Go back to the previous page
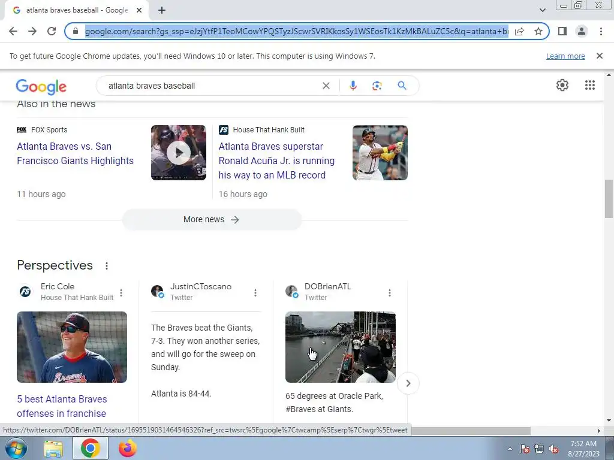 tap(13, 31)
